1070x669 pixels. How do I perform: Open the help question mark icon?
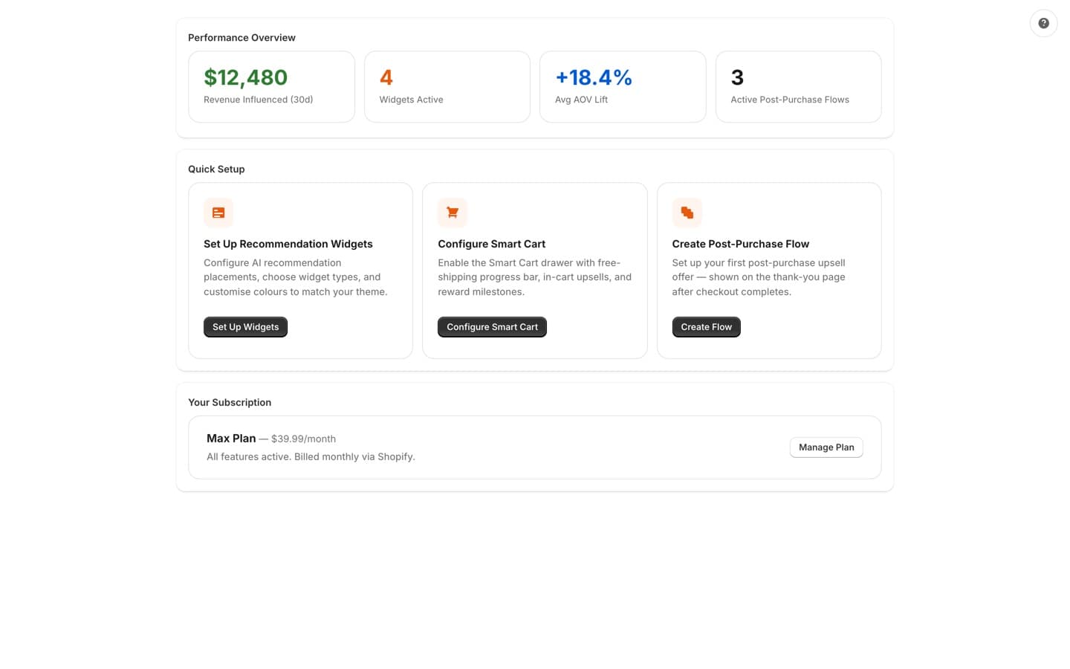click(x=1043, y=23)
